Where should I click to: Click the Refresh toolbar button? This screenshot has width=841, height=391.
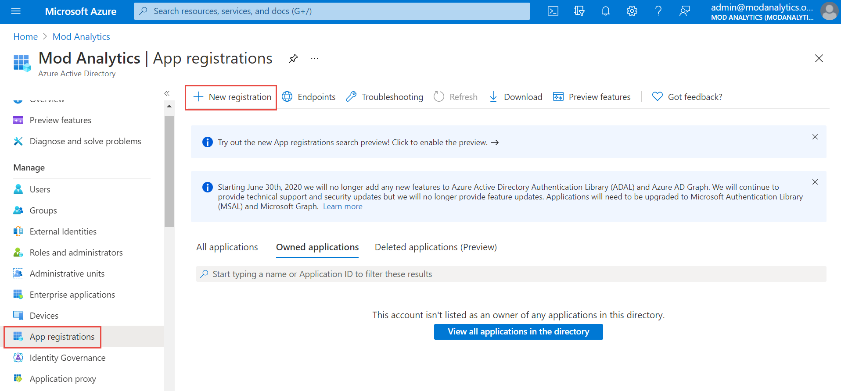(456, 97)
